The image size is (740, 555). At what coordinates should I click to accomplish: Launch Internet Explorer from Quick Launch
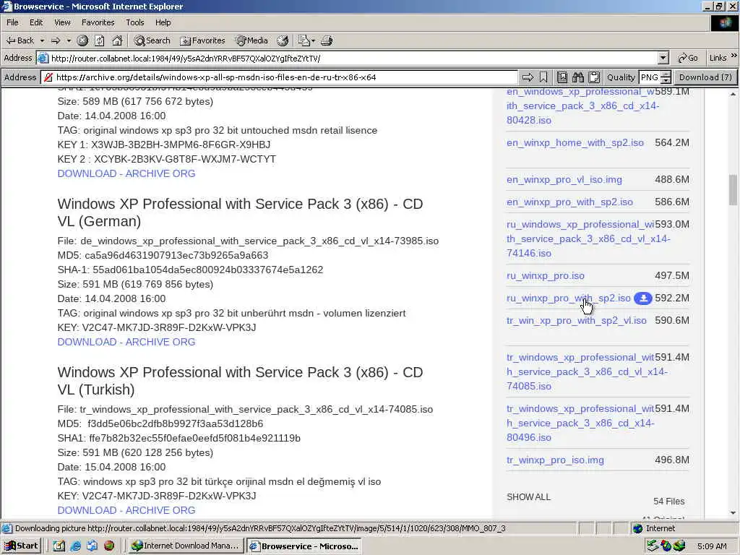[75, 546]
